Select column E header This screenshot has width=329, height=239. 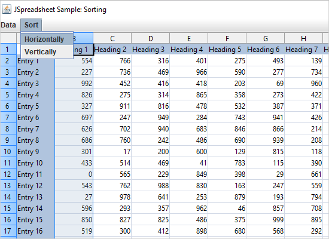pos(189,38)
